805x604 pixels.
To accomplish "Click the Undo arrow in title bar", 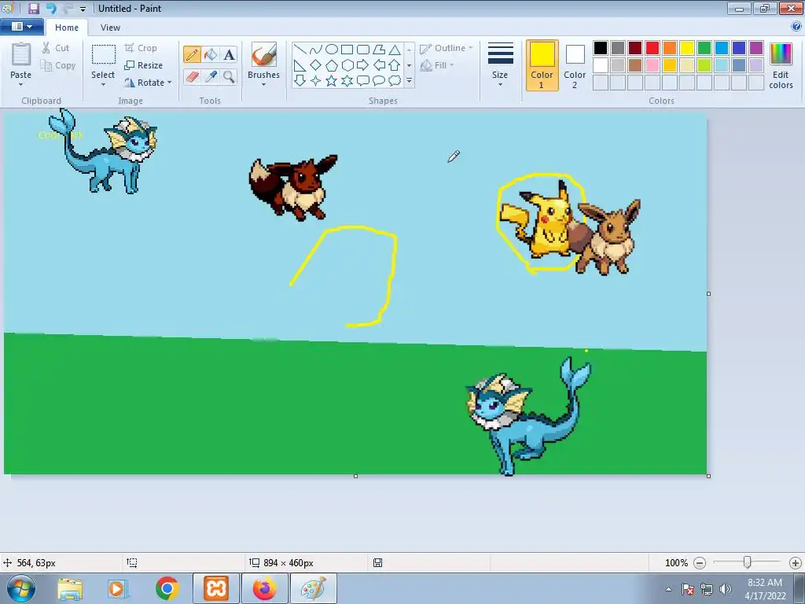I will (x=51, y=8).
